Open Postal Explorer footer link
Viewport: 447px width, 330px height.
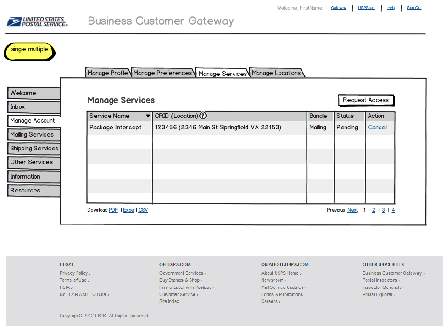(379, 295)
